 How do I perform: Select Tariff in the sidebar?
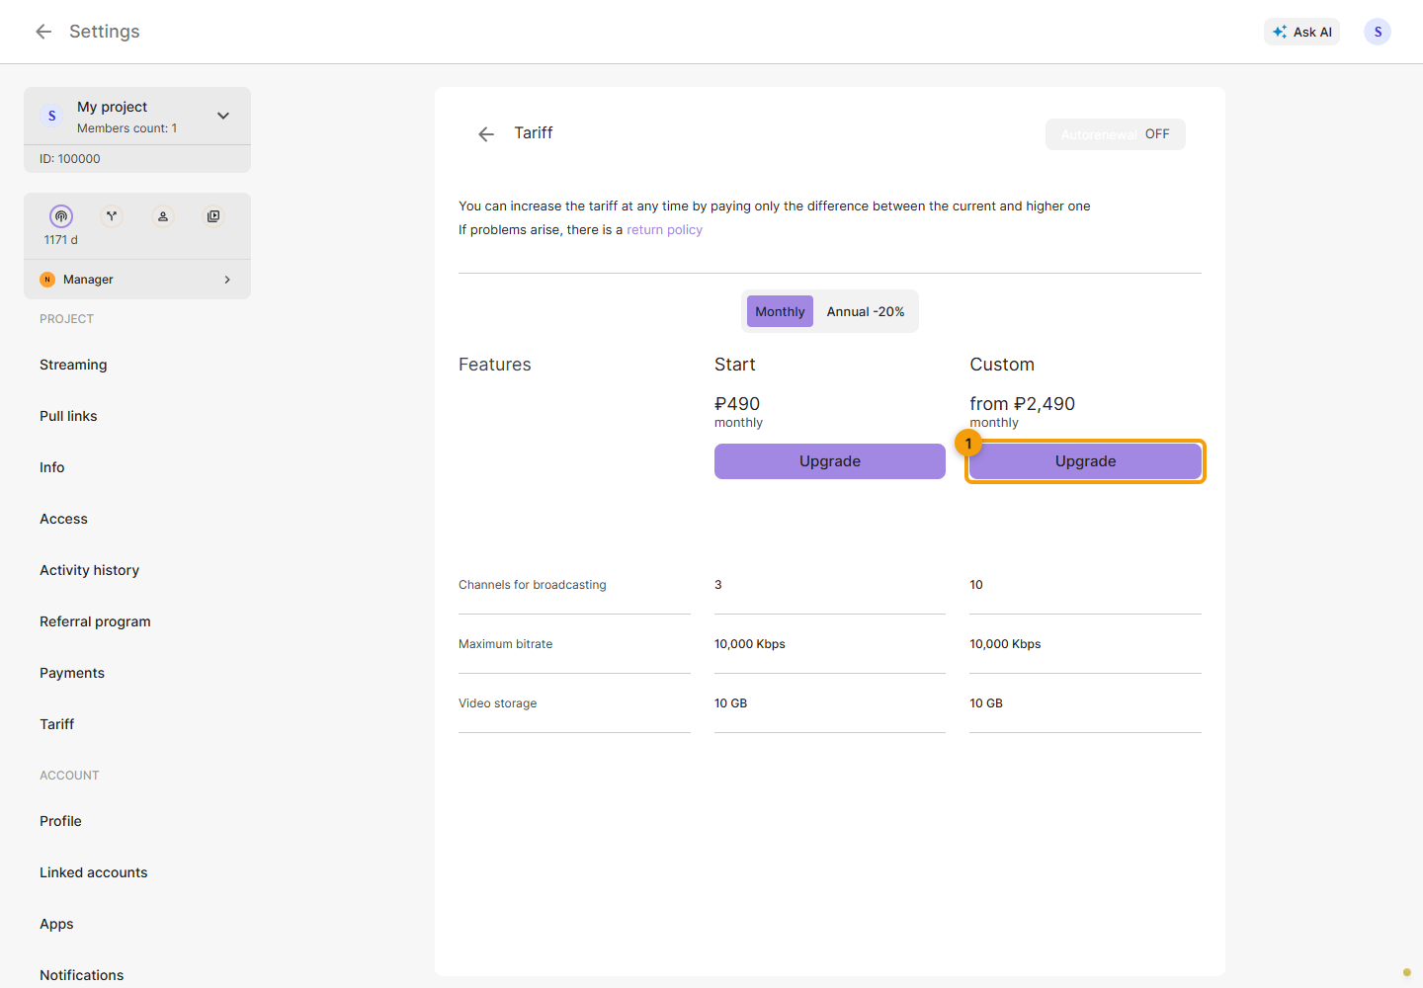point(57,724)
